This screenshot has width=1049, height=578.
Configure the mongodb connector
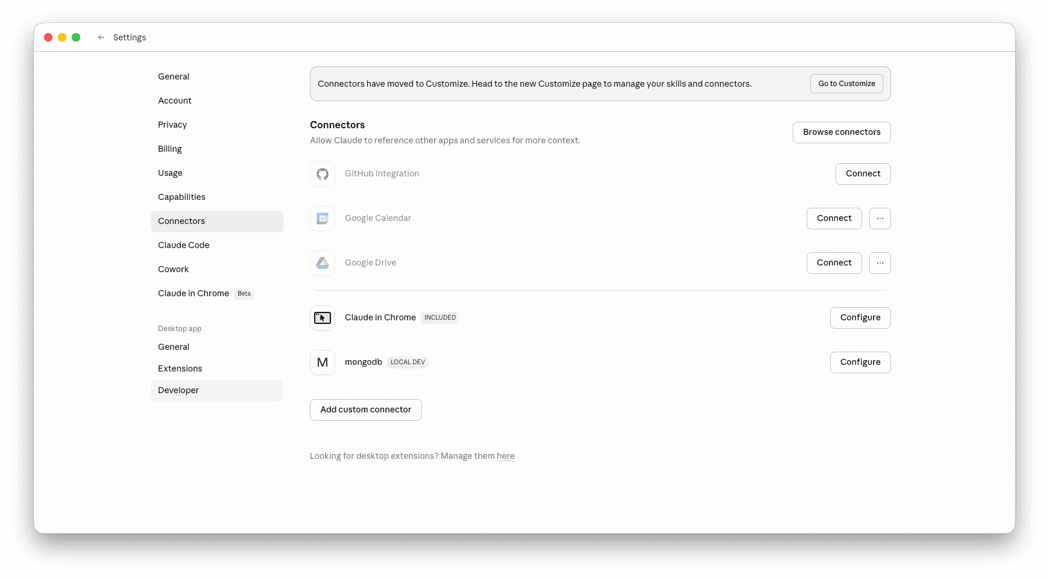860,362
